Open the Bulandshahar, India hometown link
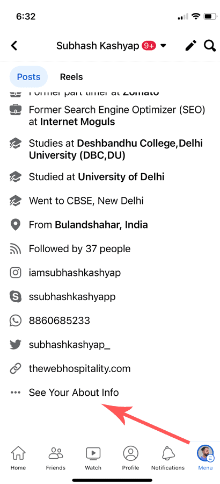The height and width of the screenshot is (484, 220). coord(101,225)
